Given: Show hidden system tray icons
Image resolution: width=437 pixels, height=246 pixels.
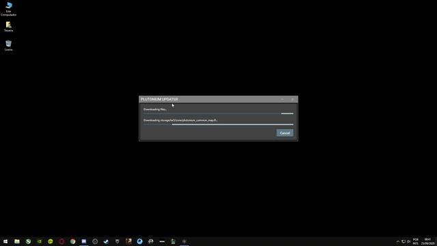Looking at the screenshot, I should 398,241.
